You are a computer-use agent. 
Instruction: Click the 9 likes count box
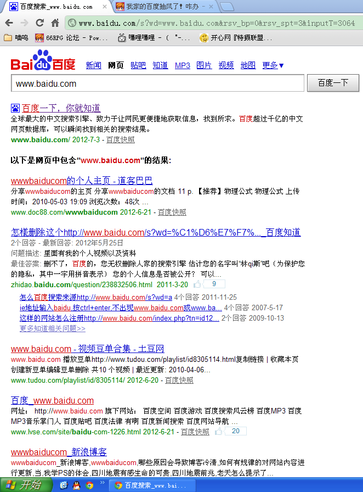click(x=214, y=284)
